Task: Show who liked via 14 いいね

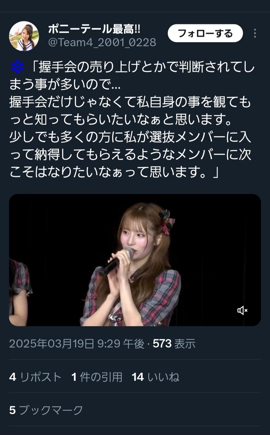Action: click(x=155, y=377)
